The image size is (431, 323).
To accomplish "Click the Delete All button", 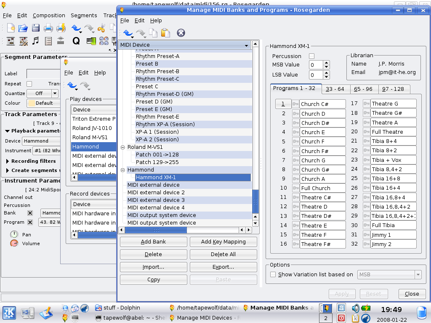I will (223, 254).
